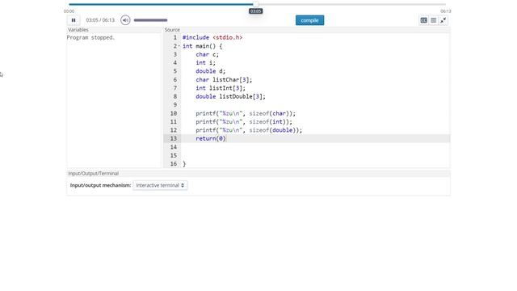The width and height of the screenshot is (517, 291).
Task: Show the transcript lines icon
Action: (434, 20)
